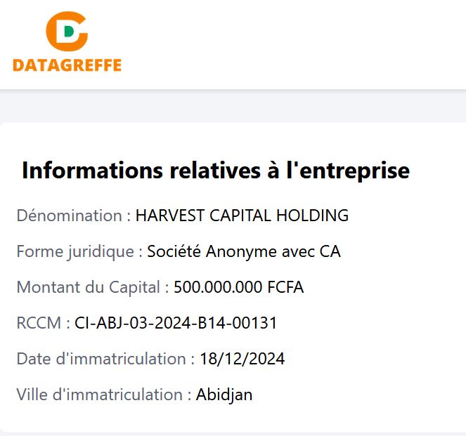The height and width of the screenshot is (436, 466).
Task: Click the green D inside the logo
Action: (x=69, y=31)
